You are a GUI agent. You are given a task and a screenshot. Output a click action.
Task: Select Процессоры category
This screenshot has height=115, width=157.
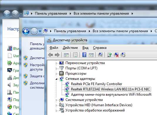click(x=76, y=73)
